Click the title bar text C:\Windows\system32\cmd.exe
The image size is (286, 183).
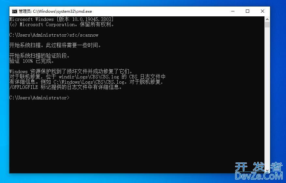click(55, 11)
